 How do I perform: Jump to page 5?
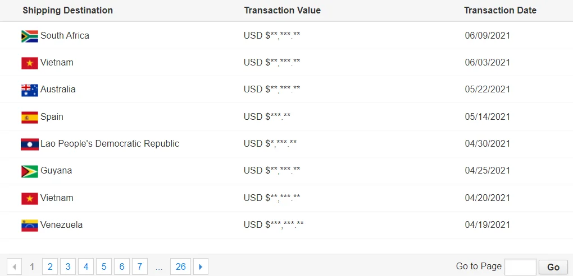pyautogui.click(x=104, y=266)
